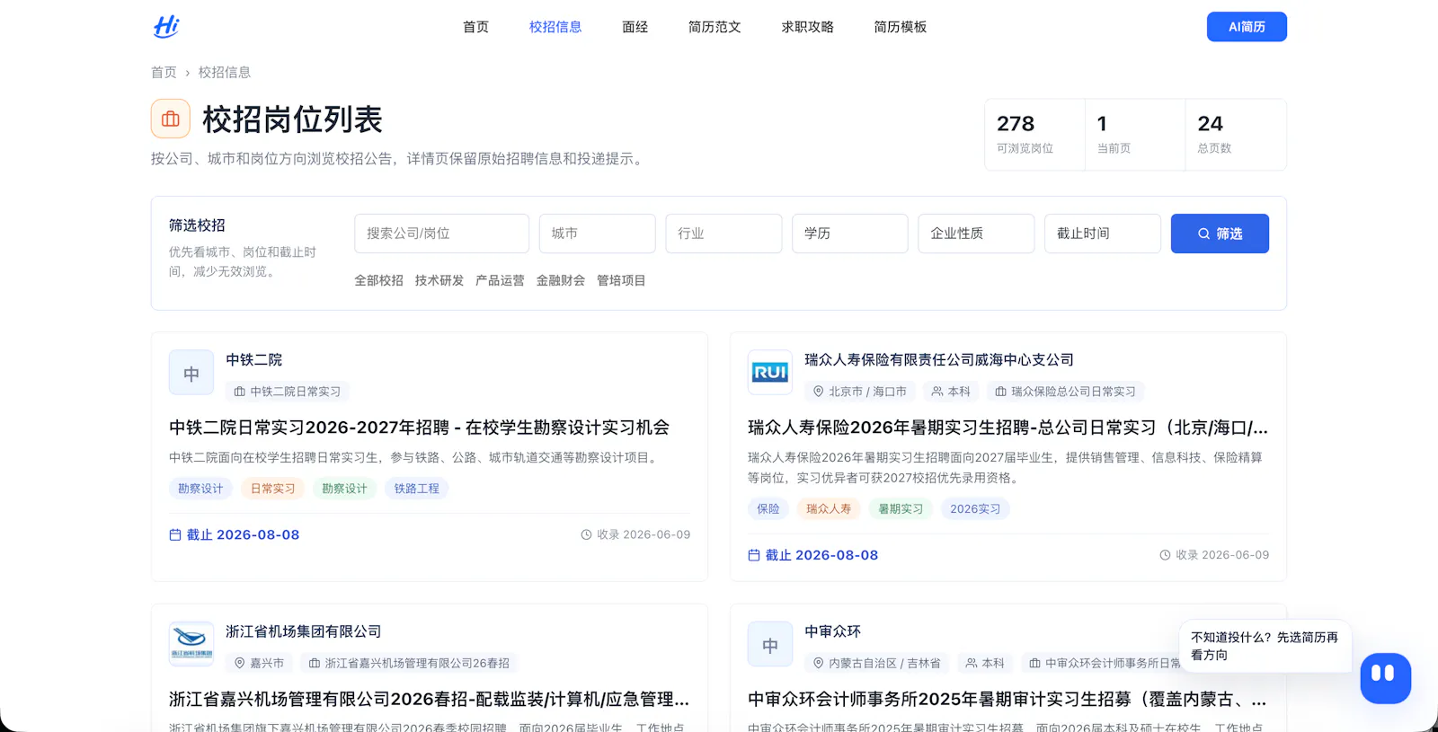Click the location pin before 内蒙古自治区 / 吉林省

818,663
